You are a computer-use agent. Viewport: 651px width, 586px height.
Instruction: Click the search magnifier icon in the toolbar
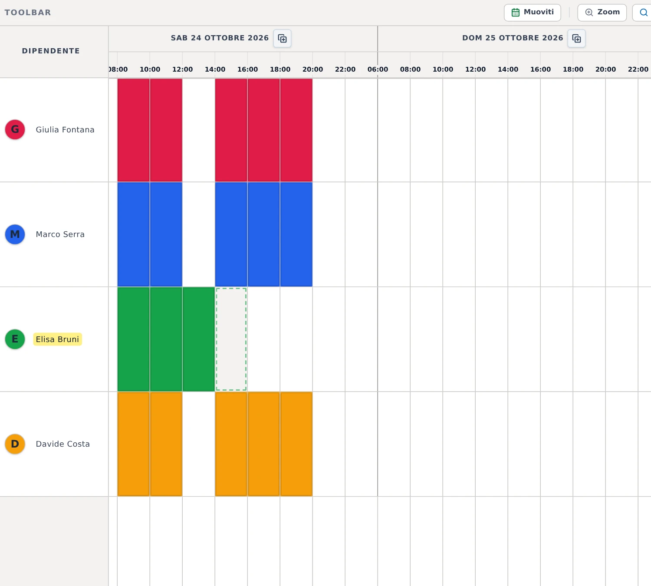[x=644, y=13]
